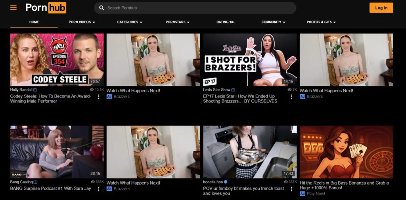This screenshot has width=406, height=200.
Task: Open the Codey Steele How To Become title
Action: click(51, 99)
